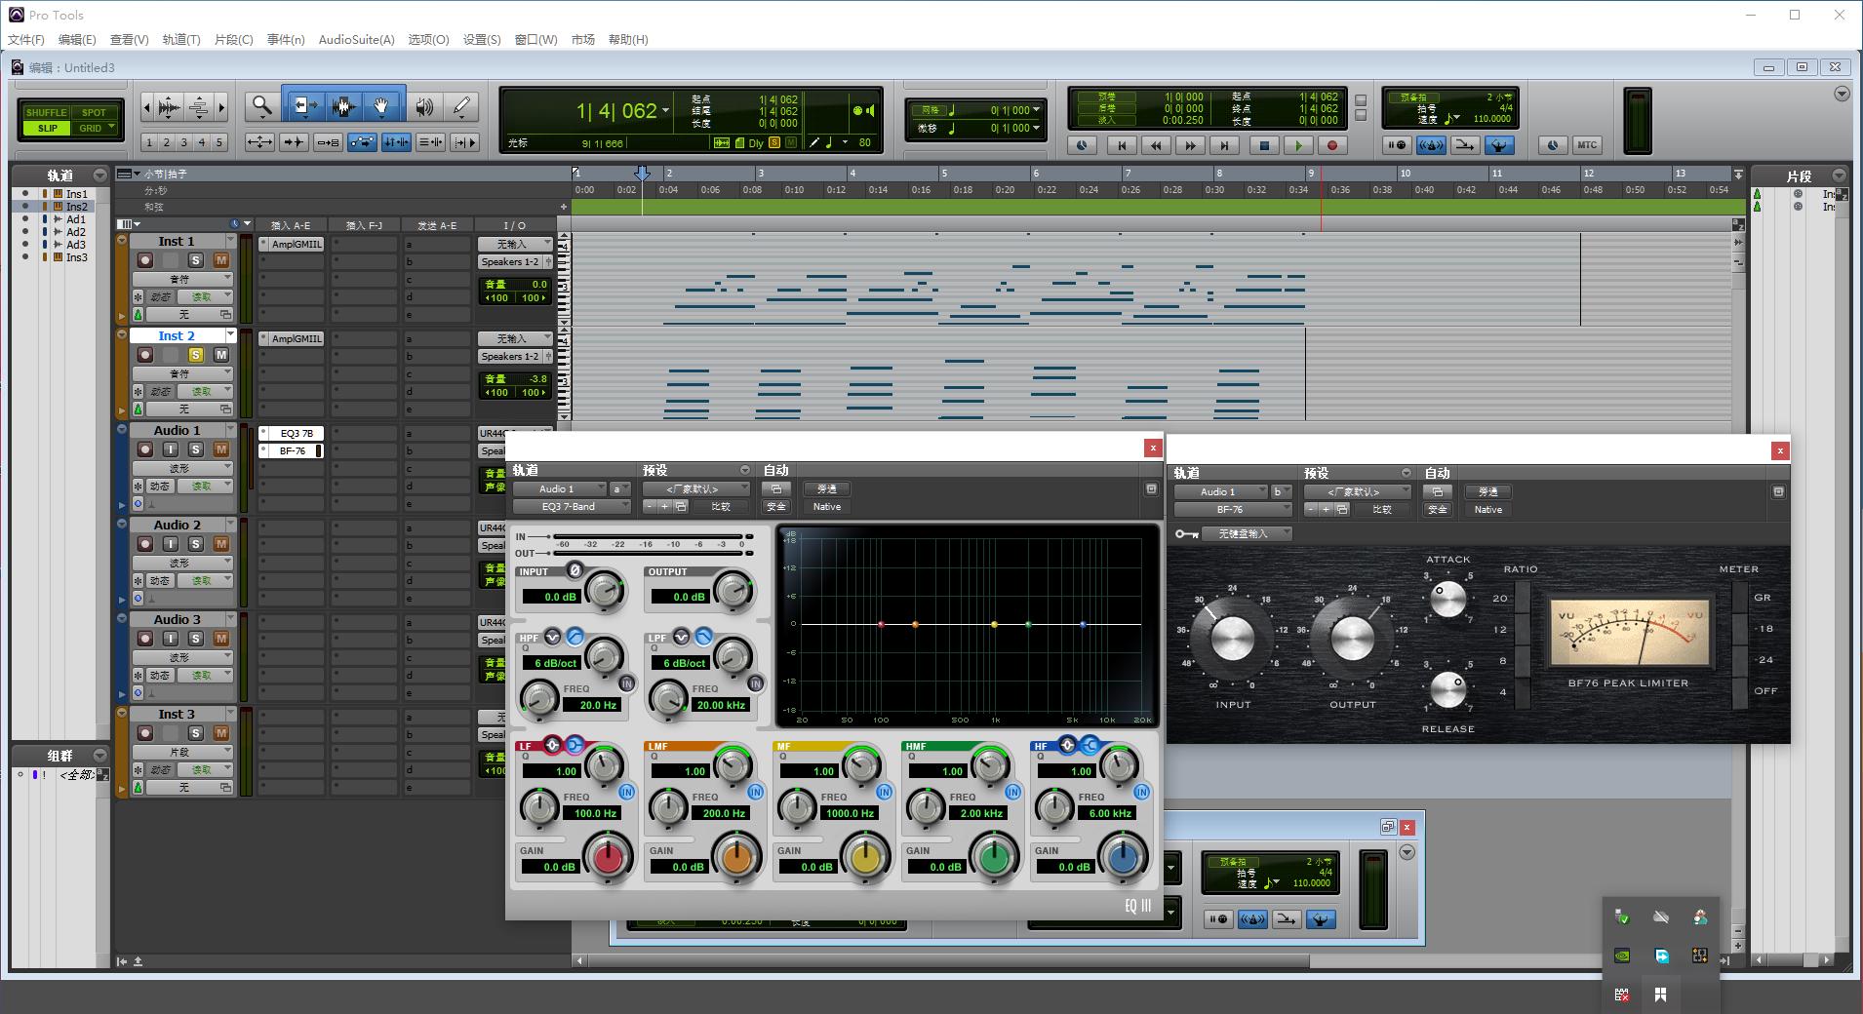Open EQ3 7B insert on Audio 1
Screen dimensions: 1863x1014
(x=297, y=434)
